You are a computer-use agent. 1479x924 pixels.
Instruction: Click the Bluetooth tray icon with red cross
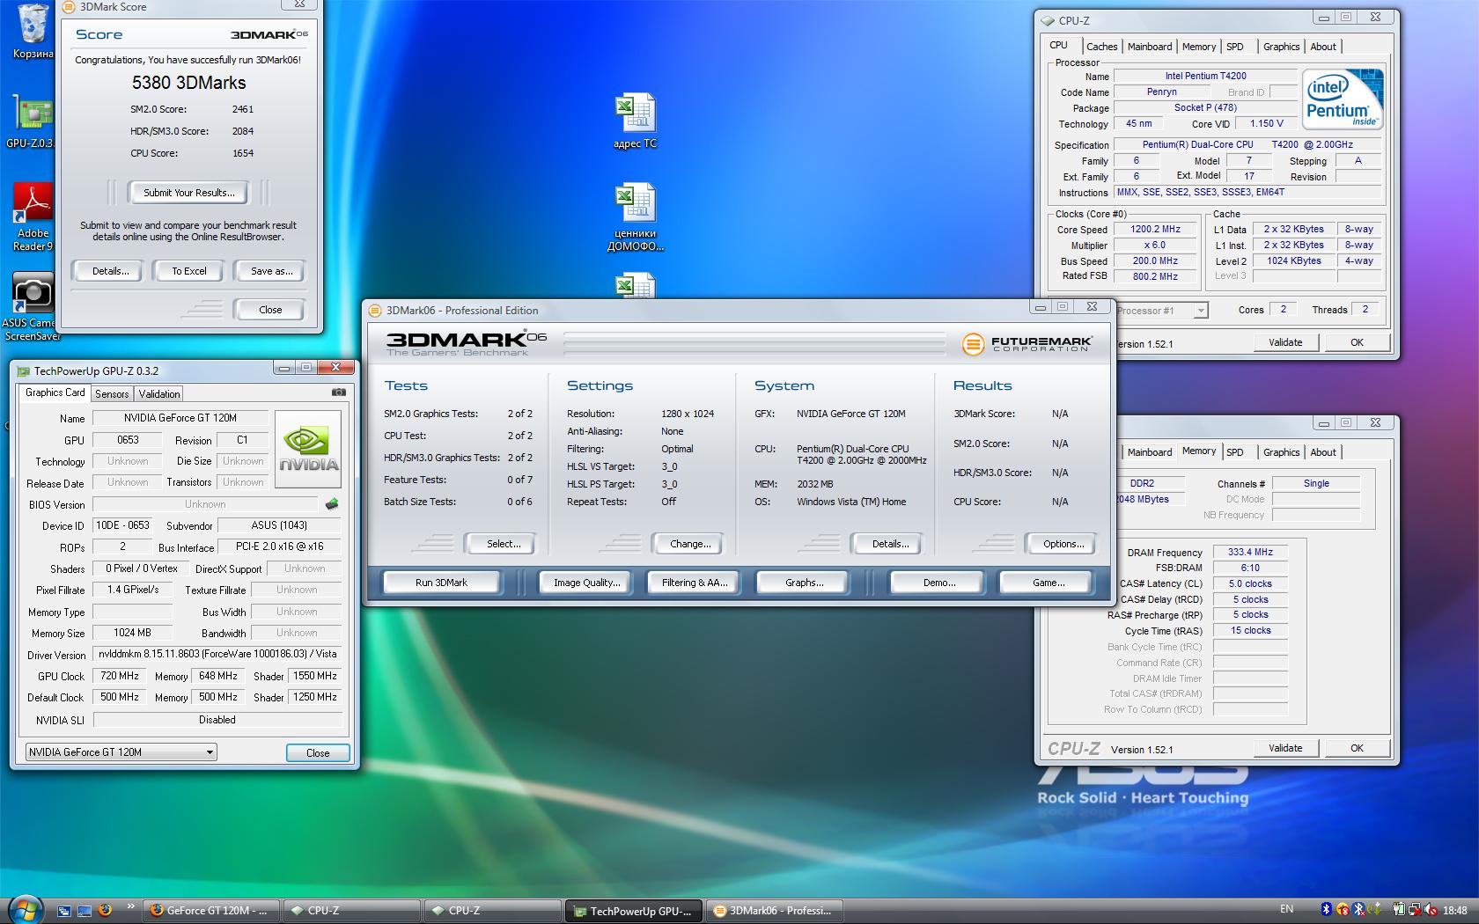tap(1358, 909)
